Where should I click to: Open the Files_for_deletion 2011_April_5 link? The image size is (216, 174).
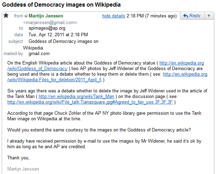click(x=185, y=74)
